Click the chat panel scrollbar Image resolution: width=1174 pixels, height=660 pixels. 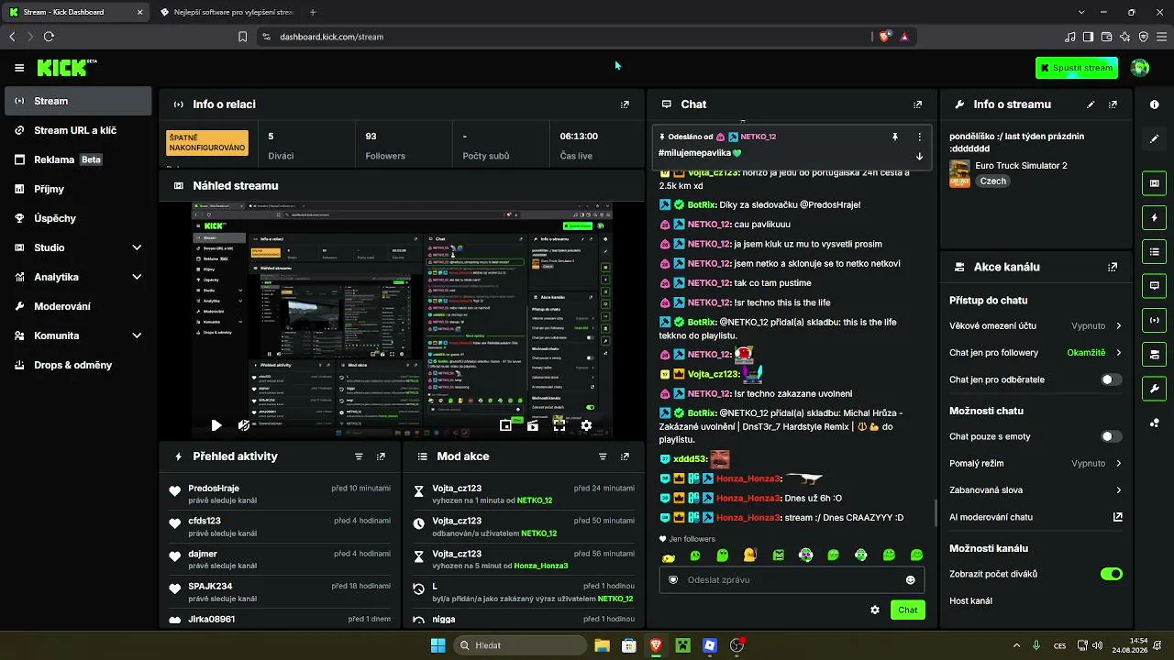tap(935, 513)
